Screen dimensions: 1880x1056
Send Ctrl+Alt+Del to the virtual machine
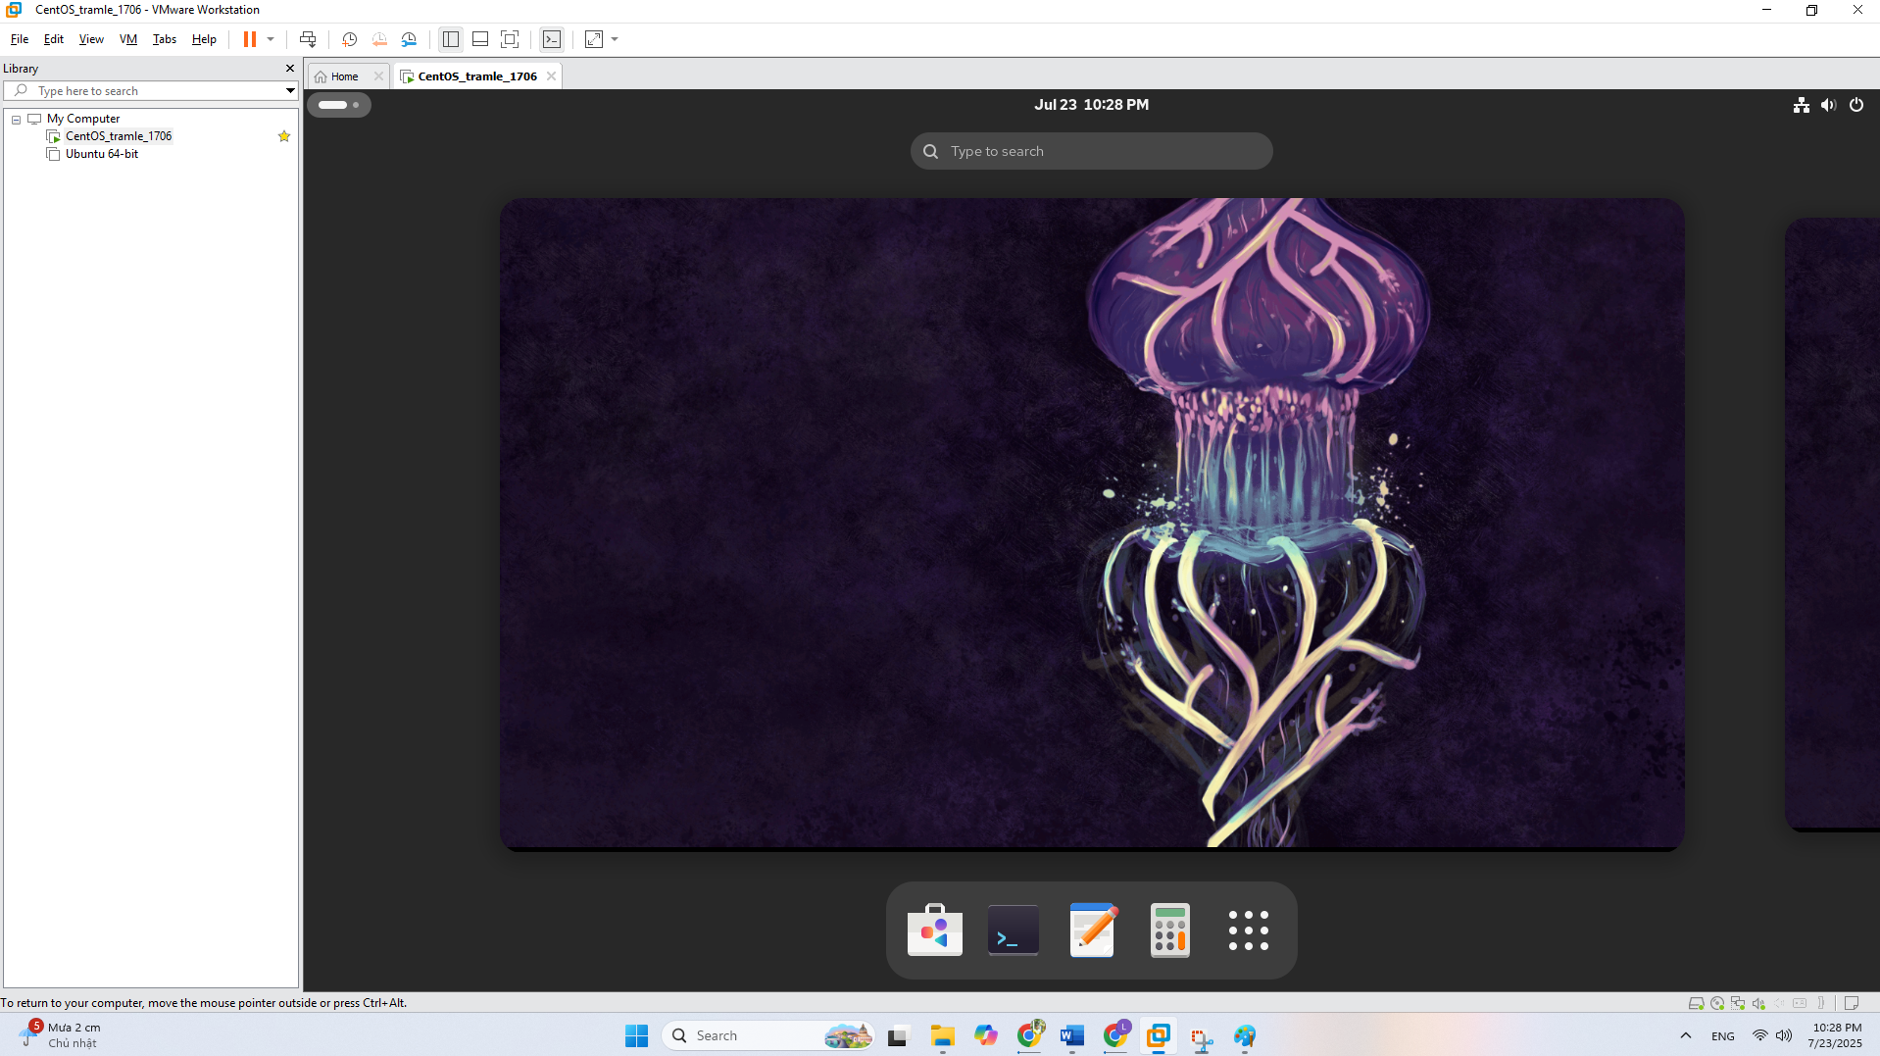[x=308, y=39]
